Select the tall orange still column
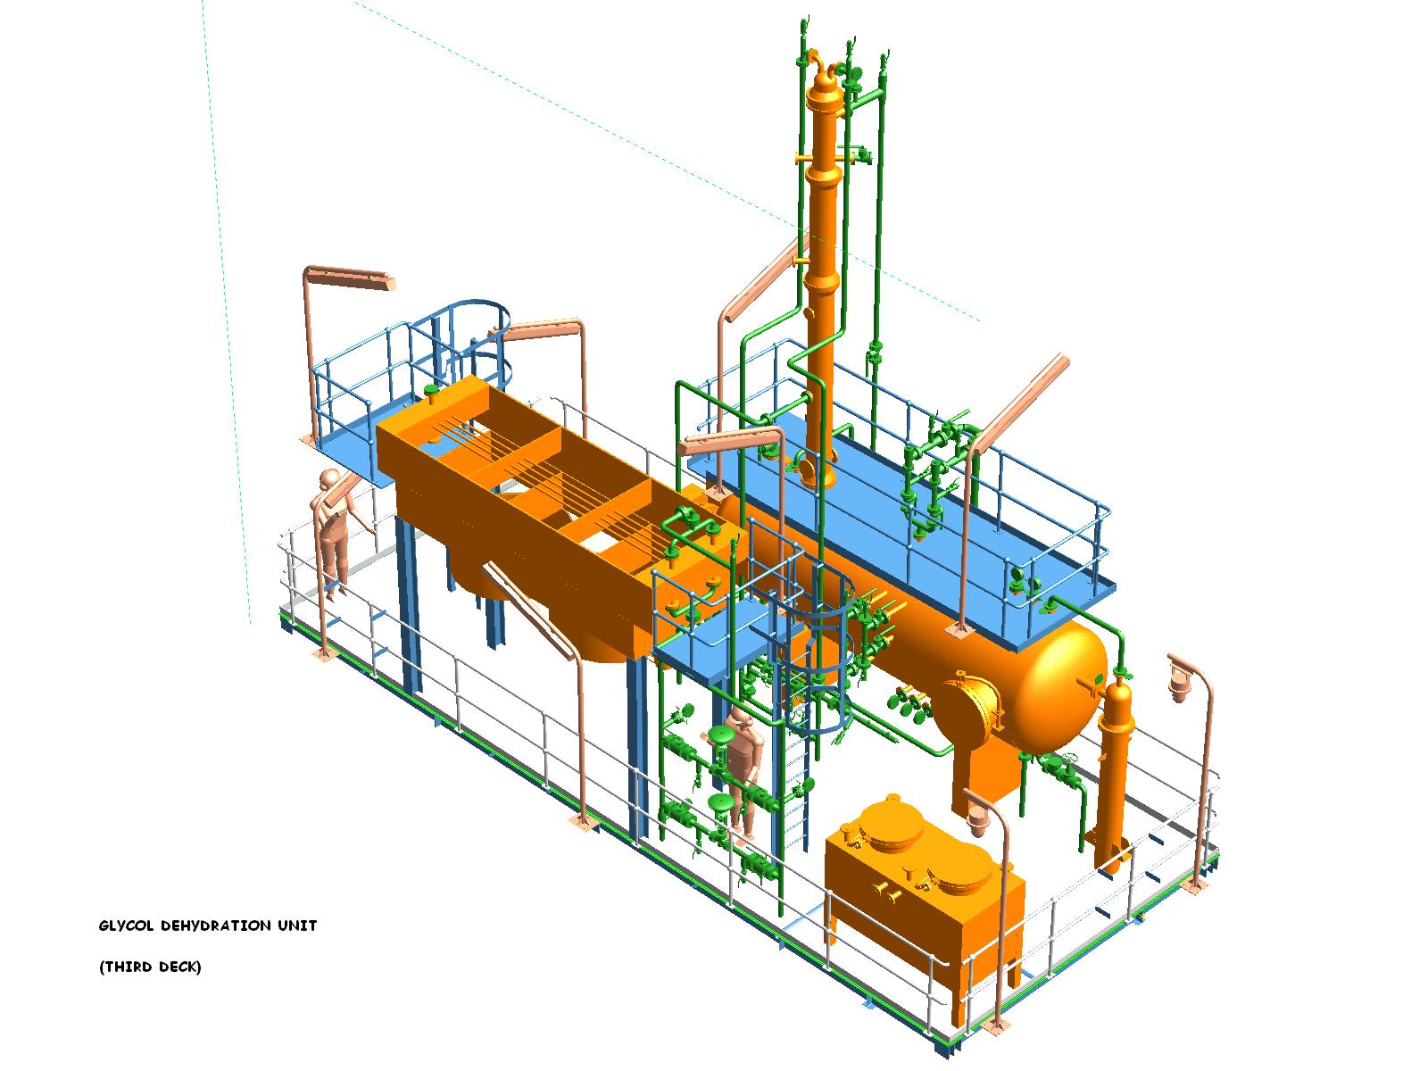Viewport: 1428px width, 1071px height. click(823, 268)
